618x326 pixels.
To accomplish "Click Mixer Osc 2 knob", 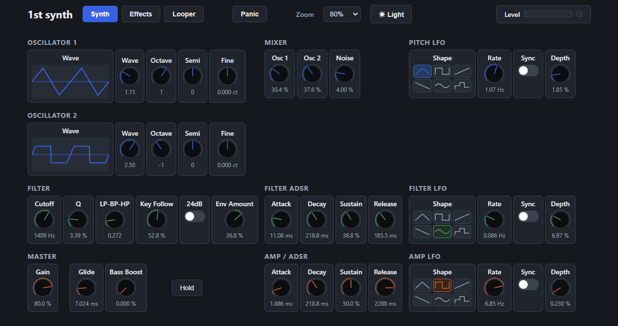I will tap(312, 74).
